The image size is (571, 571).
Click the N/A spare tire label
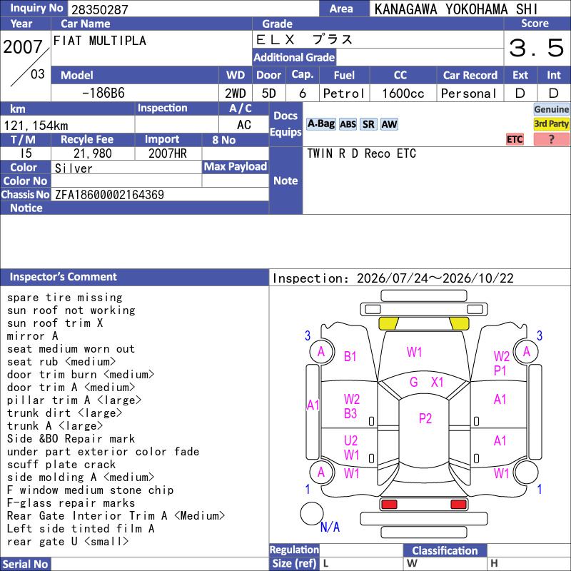tap(330, 527)
